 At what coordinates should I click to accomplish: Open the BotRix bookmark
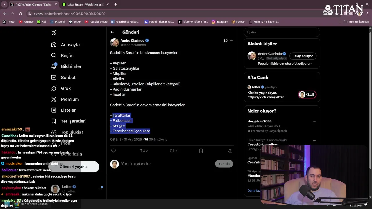[x=75, y=22]
